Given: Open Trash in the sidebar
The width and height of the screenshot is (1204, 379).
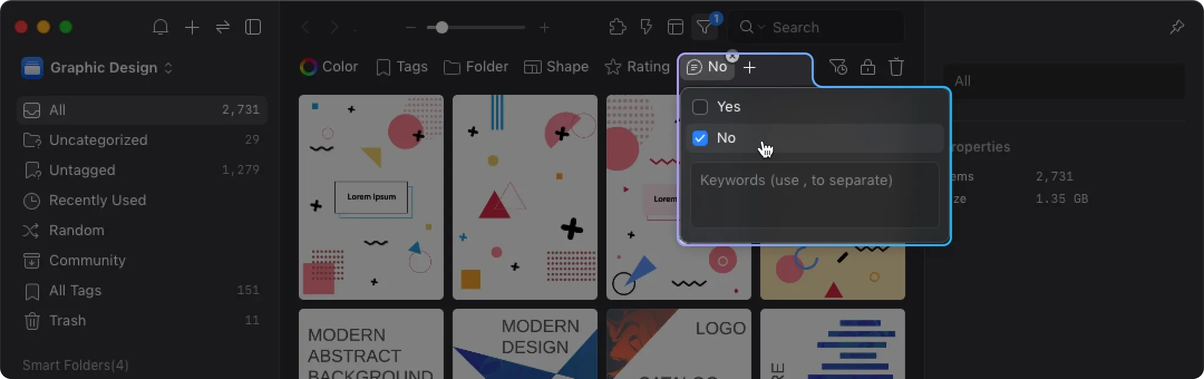Looking at the screenshot, I should [142, 320].
